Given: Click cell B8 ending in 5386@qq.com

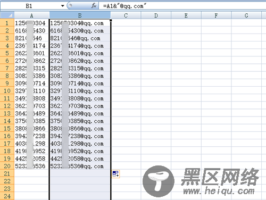Looking at the screenshot, I should pos(80,76).
